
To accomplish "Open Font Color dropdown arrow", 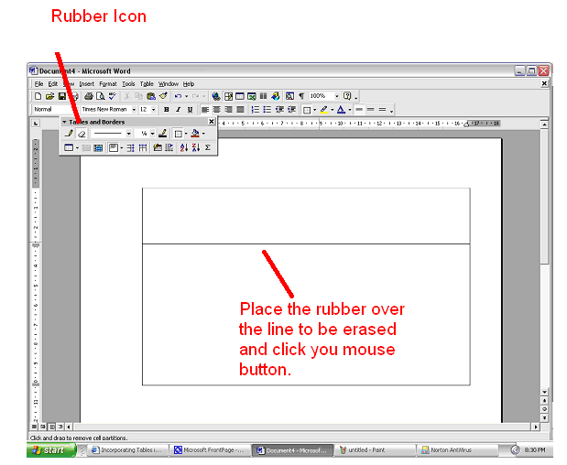I will [350, 110].
